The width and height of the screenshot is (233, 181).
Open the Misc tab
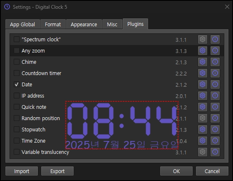click(112, 24)
